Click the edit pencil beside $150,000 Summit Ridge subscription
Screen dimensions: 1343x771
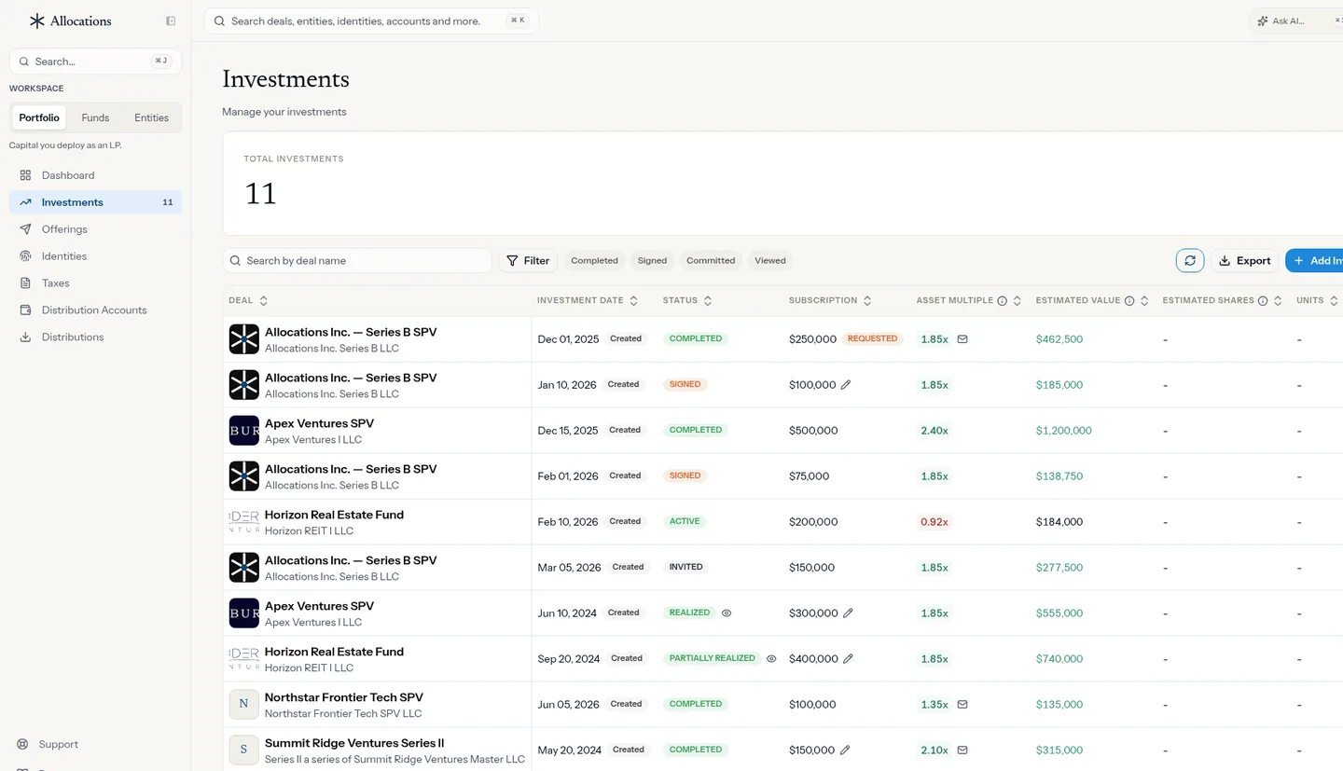845,750
